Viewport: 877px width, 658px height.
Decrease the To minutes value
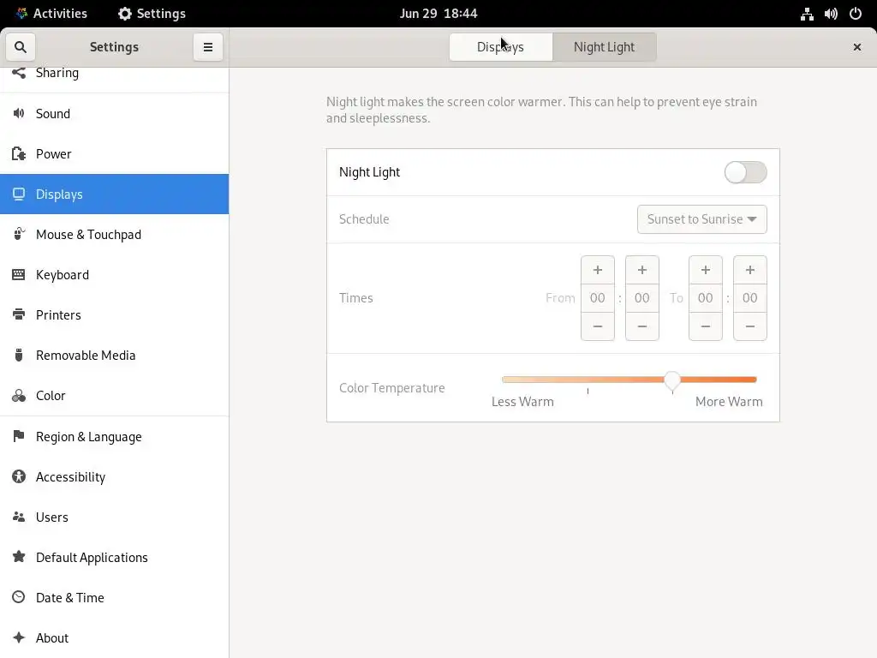click(750, 326)
